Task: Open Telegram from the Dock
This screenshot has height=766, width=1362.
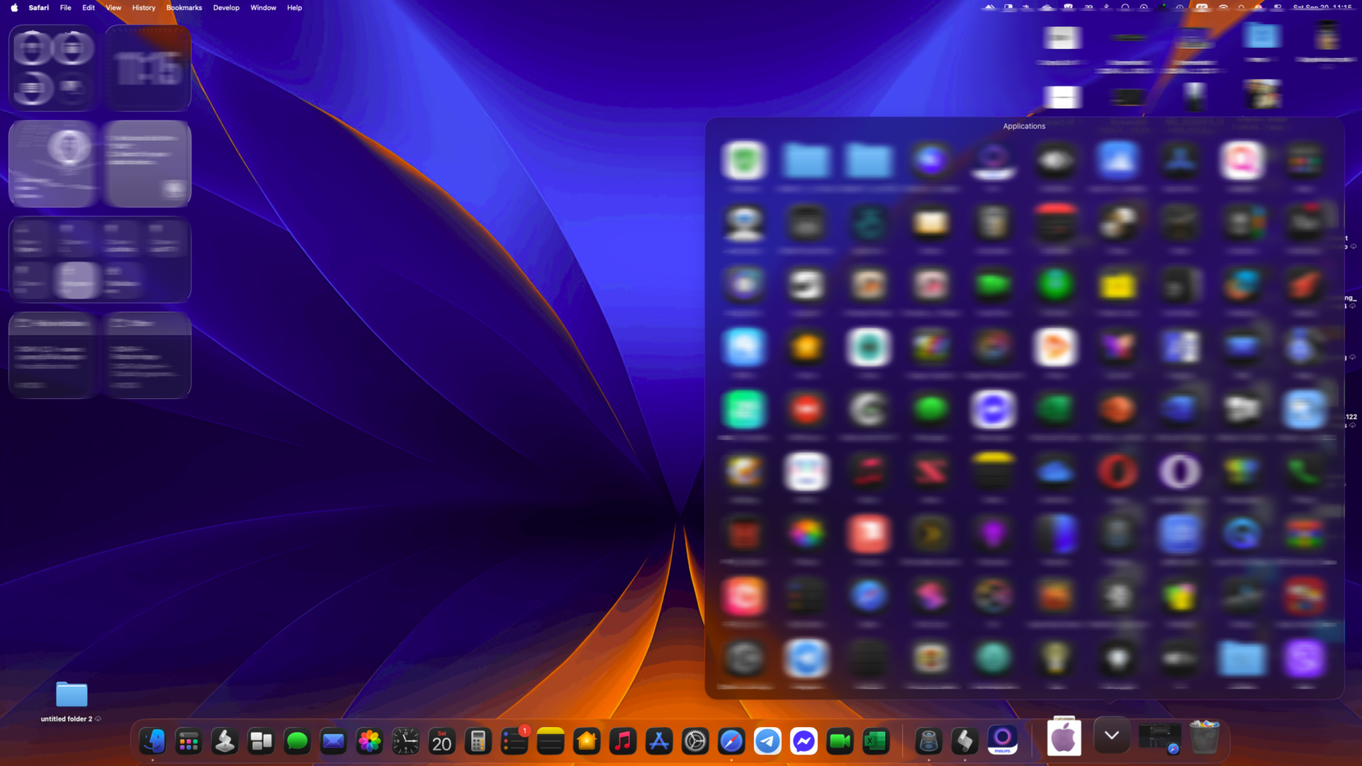Action: coord(767,741)
